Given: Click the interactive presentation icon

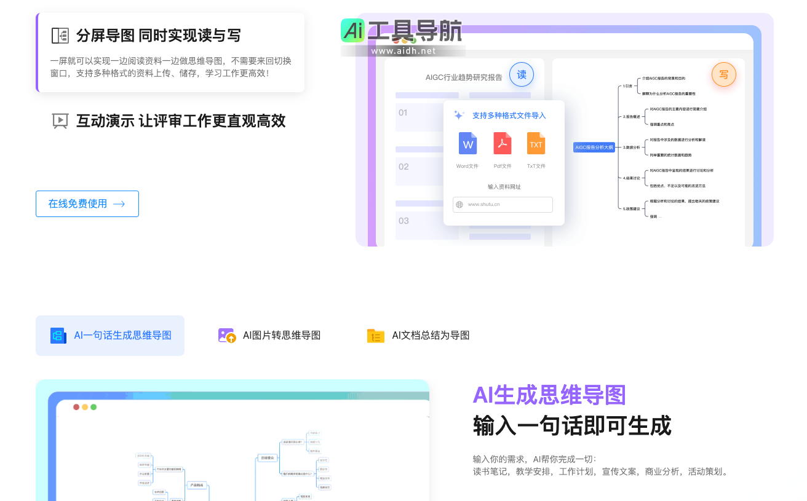Looking at the screenshot, I should click(x=60, y=121).
